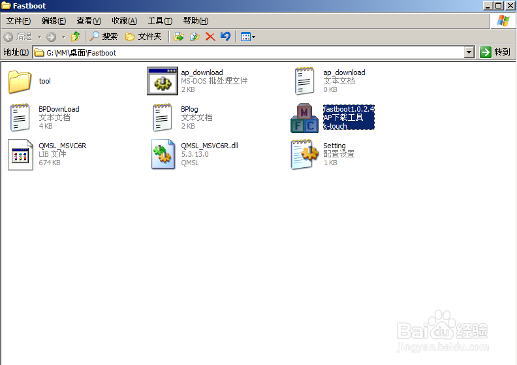
Task: Select the ap_download batch file icon
Action: point(163,81)
